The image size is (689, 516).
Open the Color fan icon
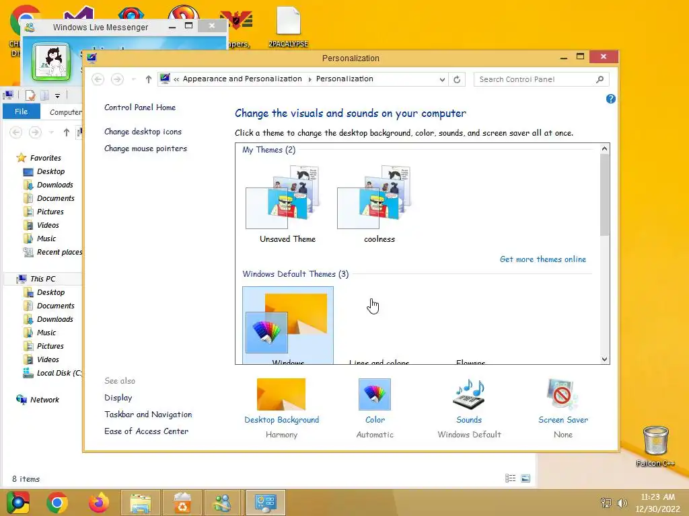pos(374,394)
